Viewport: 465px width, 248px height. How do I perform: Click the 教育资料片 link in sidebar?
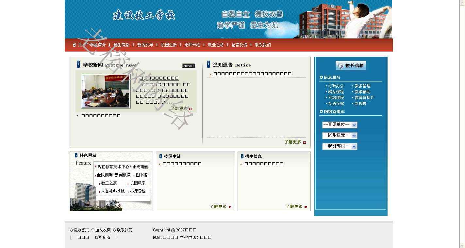point(364,98)
